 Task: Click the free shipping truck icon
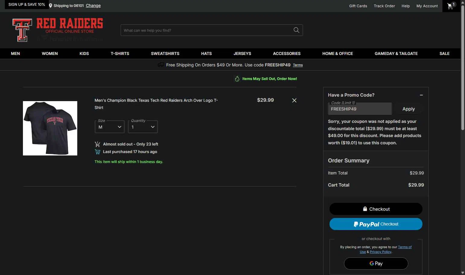coord(161,65)
